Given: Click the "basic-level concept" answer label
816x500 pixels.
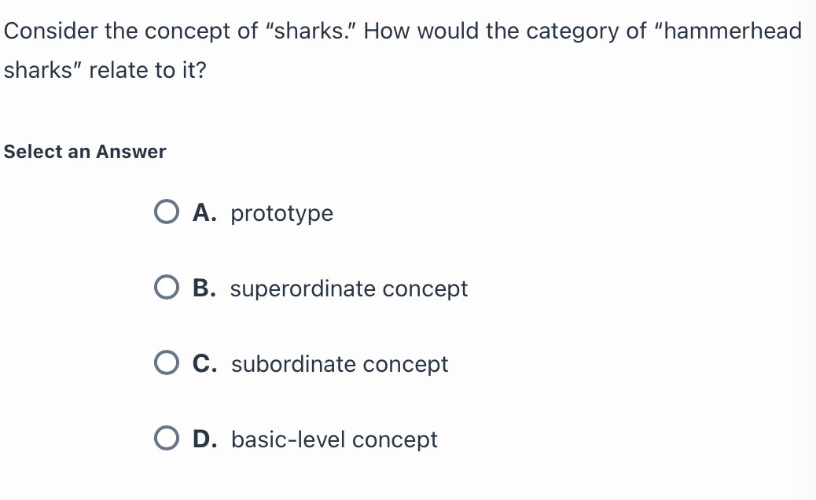Looking at the screenshot, I should pos(334,439).
